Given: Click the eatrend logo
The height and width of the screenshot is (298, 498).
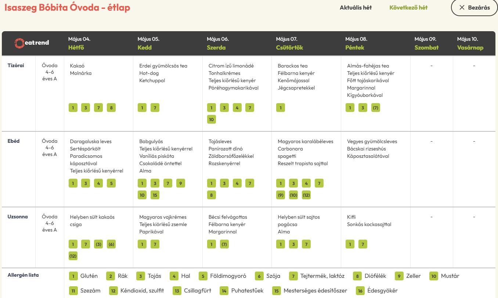Looking at the screenshot, I should 32,43.
